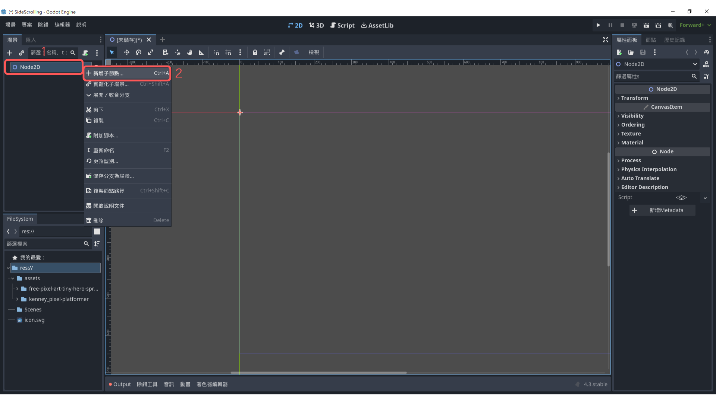Click the 篩選檔案 filter input field
This screenshot has width=716, height=402.
(44, 244)
